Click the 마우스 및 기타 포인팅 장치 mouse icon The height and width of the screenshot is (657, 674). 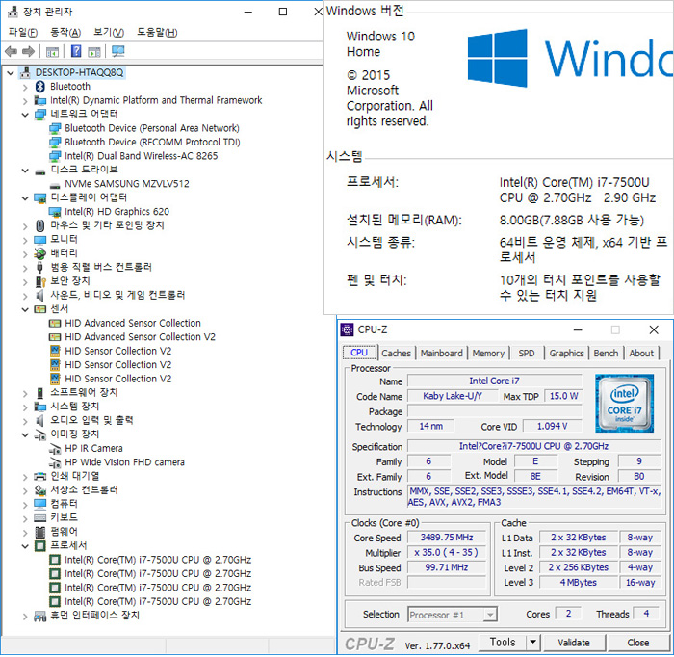[x=40, y=225]
